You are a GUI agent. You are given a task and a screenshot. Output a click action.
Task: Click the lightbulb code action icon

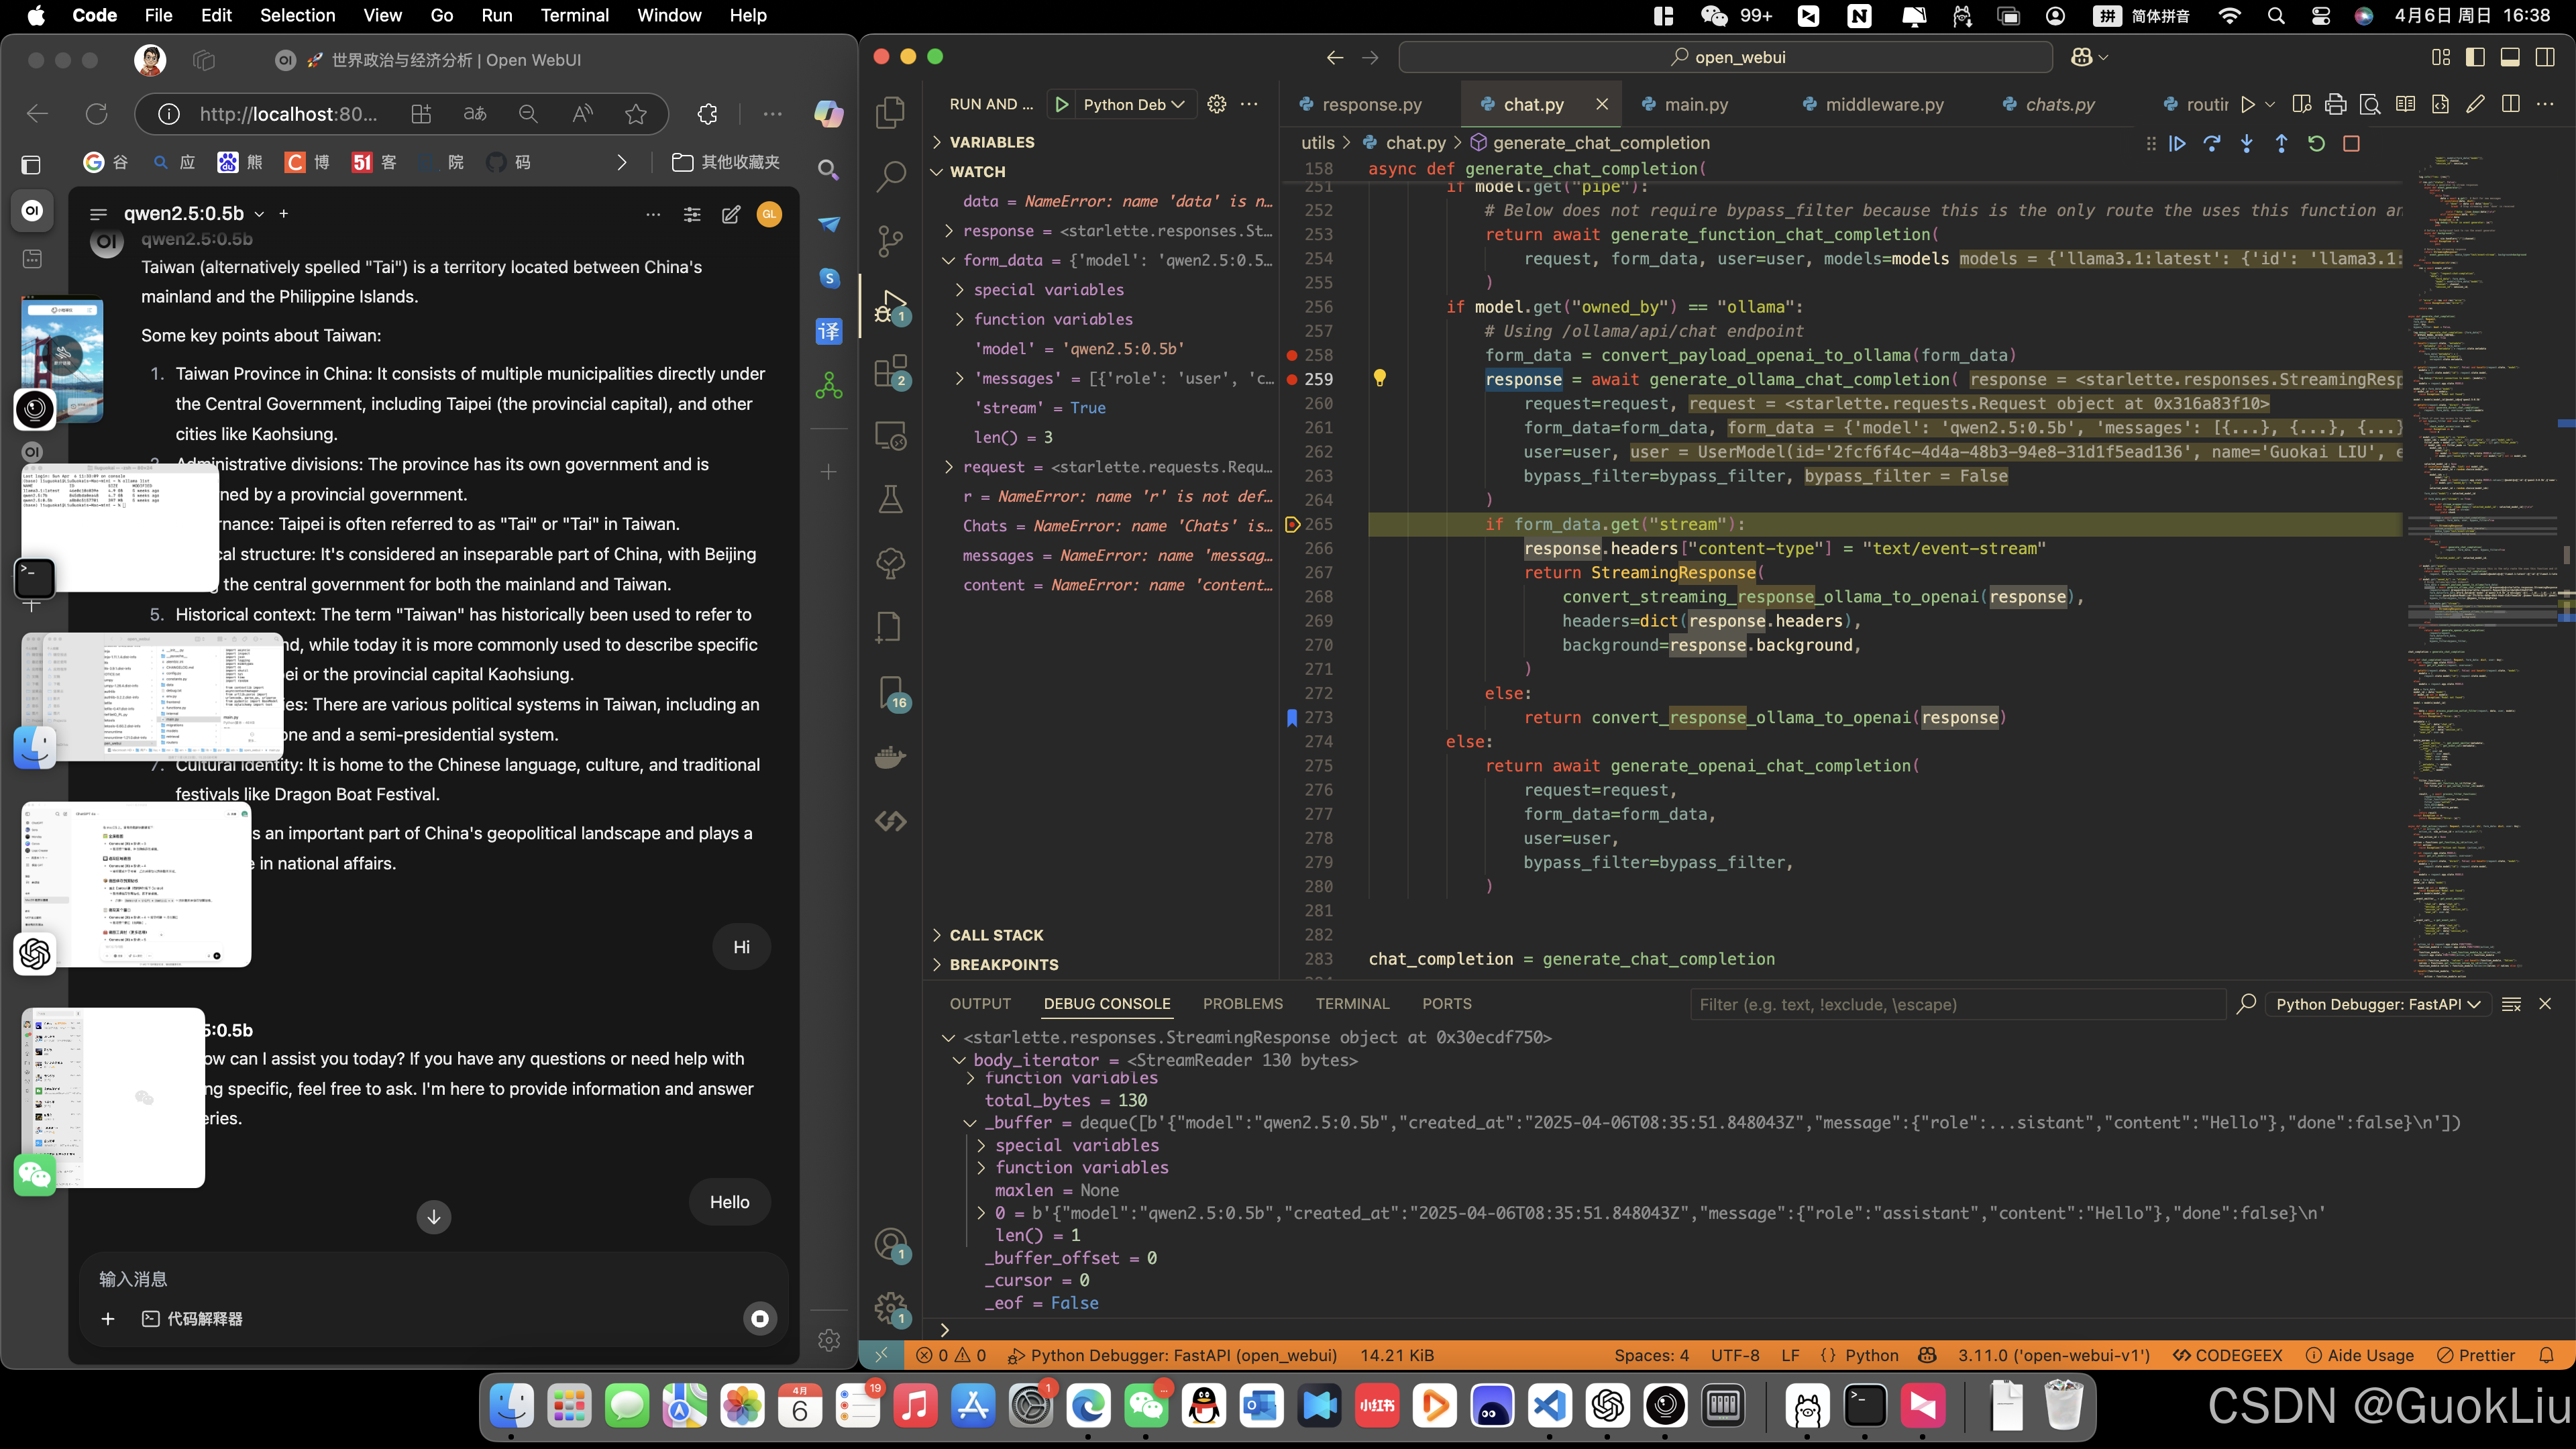coord(1379,378)
